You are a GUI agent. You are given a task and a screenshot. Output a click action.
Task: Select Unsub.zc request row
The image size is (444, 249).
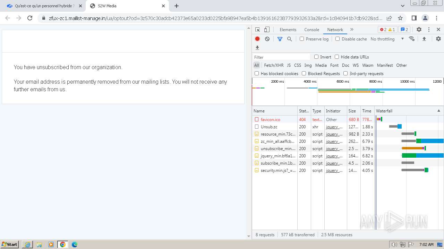tap(348, 127)
